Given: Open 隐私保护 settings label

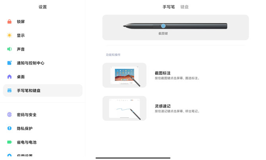Looking at the screenshot, I should 25,128.
